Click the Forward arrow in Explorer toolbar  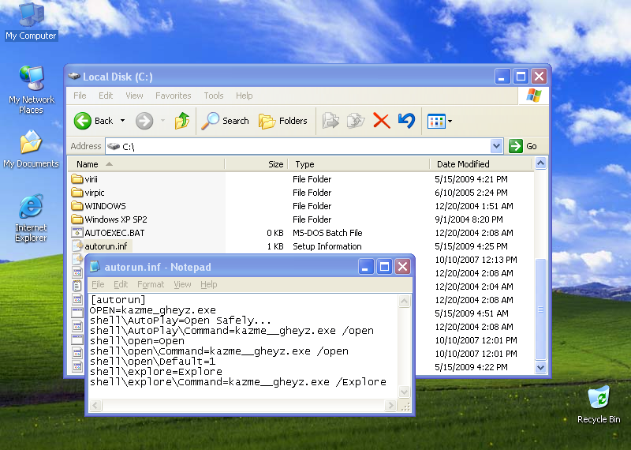(x=144, y=121)
